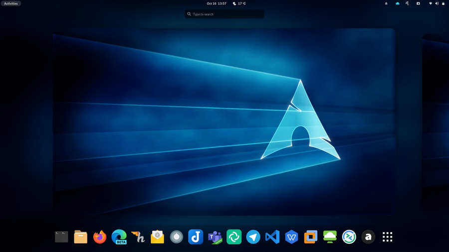Open Microsoft Teams from the dock

(x=215, y=237)
